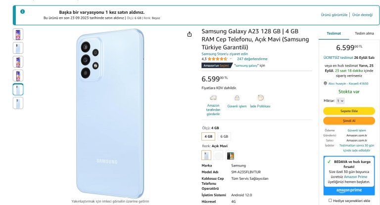This screenshot has width=380, height=205.
Task: Enable the Hediye seçenekleri ekle checkbox
Action: (330, 201)
